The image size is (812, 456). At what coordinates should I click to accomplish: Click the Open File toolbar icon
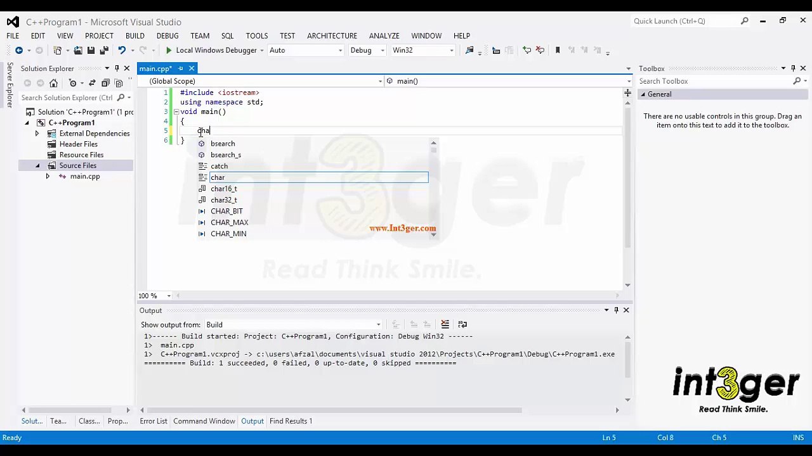[78, 50]
